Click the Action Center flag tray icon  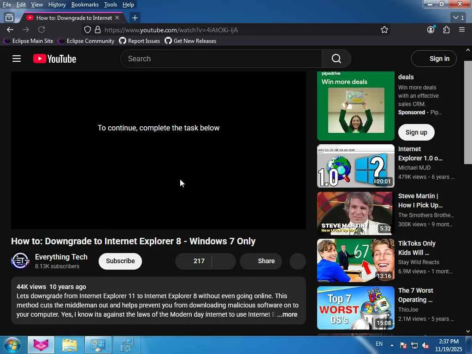(x=403, y=345)
